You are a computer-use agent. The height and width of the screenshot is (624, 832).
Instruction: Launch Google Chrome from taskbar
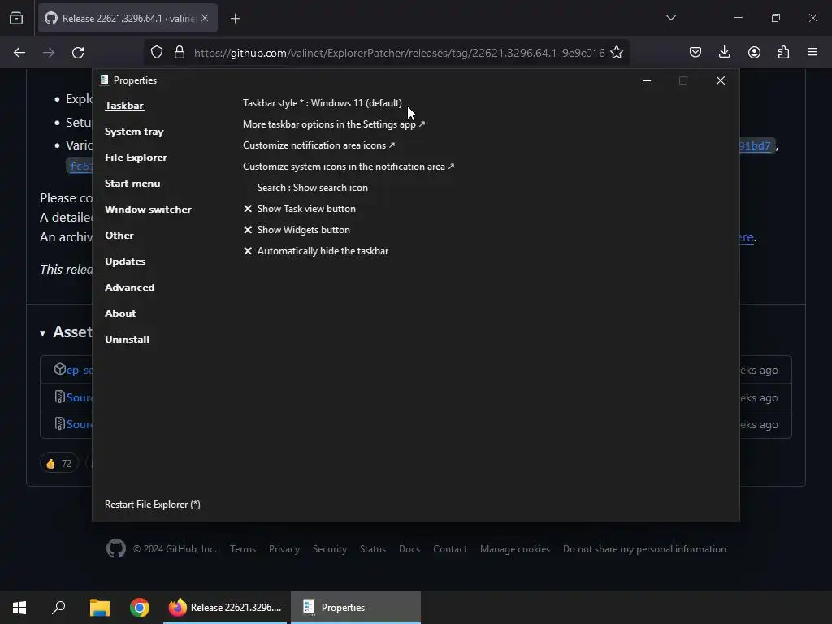[x=140, y=608]
